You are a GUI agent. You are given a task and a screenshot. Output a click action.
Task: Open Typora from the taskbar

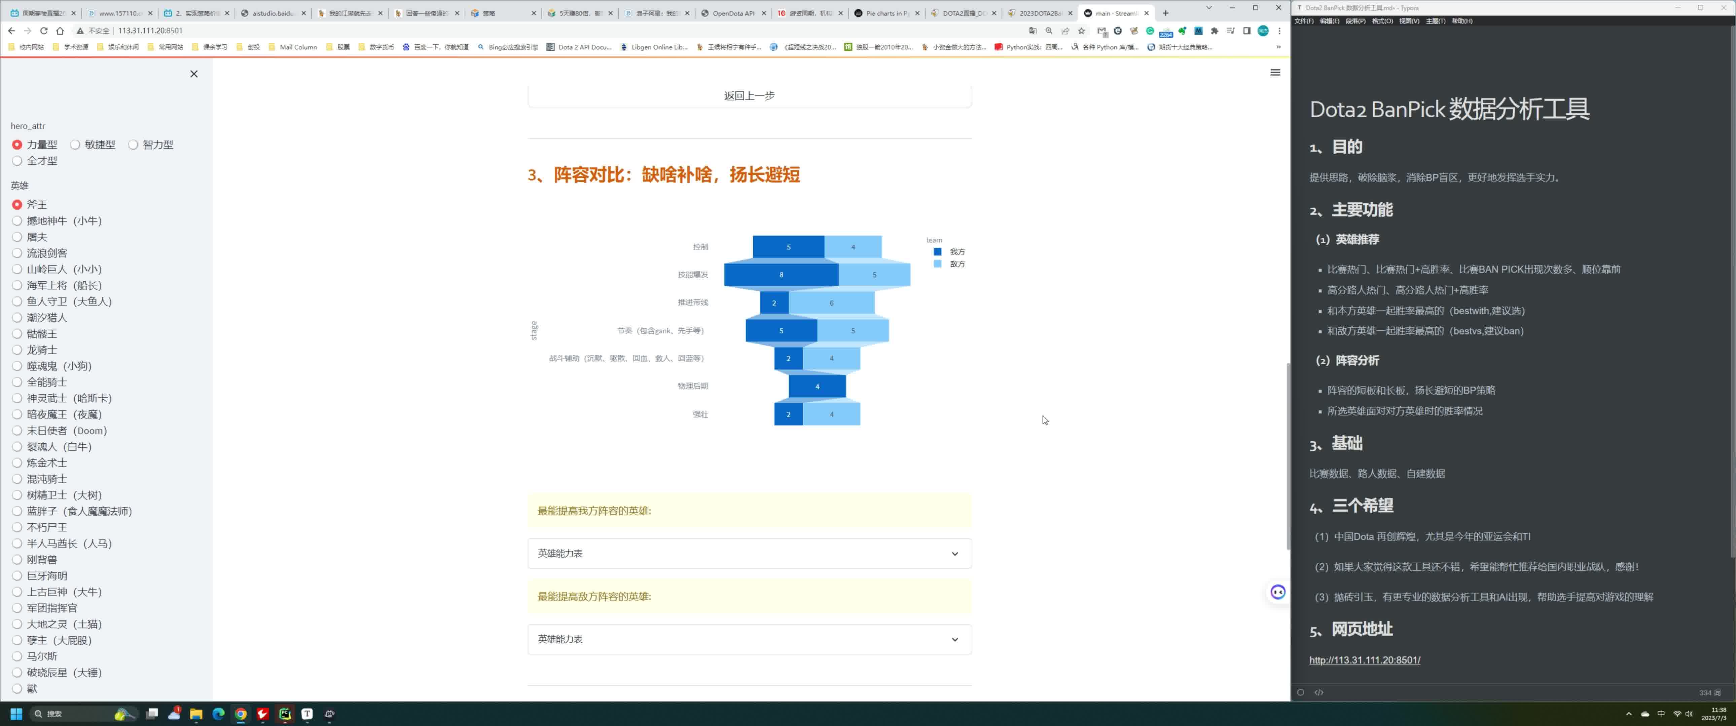point(307,714)
